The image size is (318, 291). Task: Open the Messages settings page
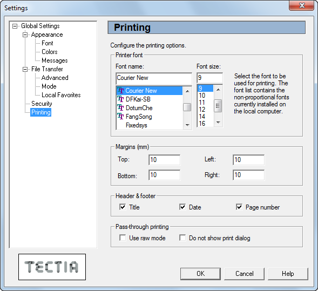[x=55, y=60]
